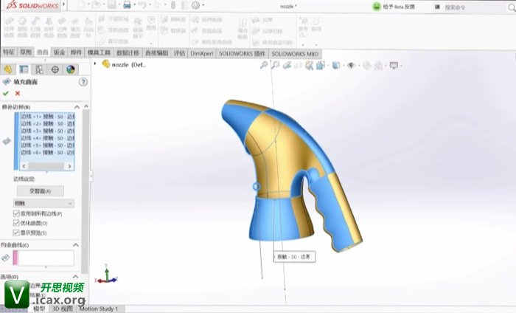Click the edge list horizontal scrollbar thumb

[x=46, y=166]
